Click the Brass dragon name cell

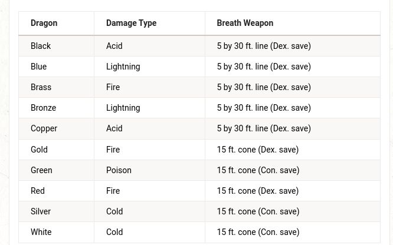tap(41, 87)
